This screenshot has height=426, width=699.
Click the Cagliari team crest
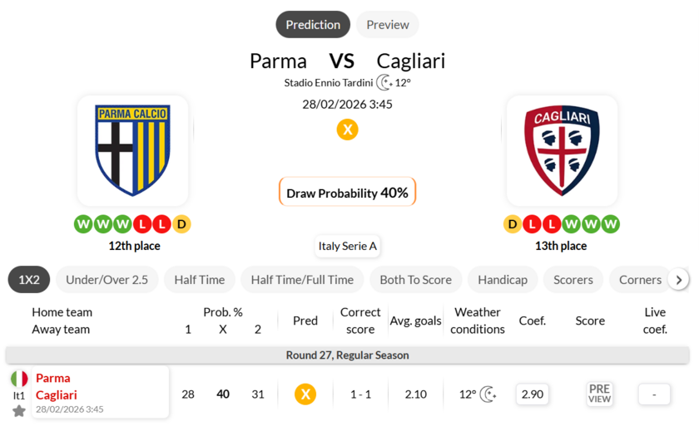click(562, 149)
